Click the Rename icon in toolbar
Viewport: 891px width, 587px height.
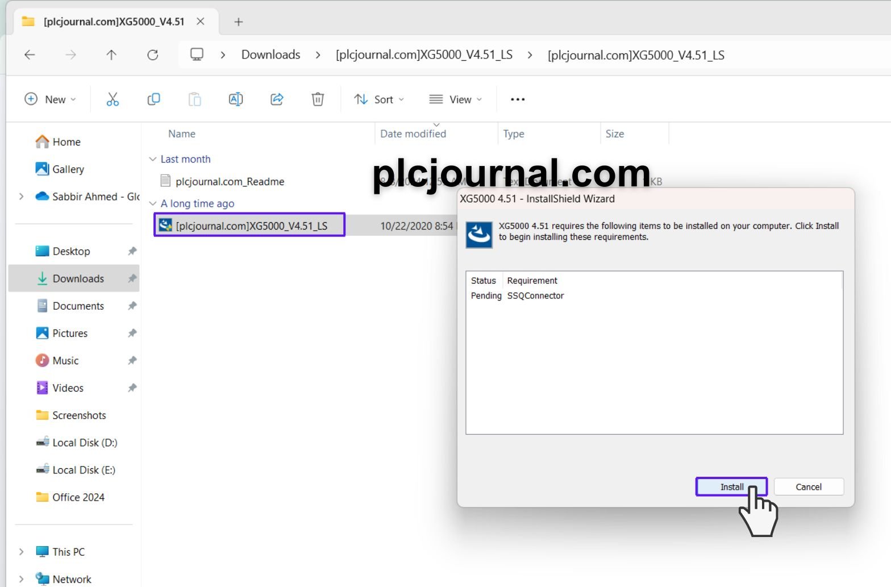[x=236, y=99]
